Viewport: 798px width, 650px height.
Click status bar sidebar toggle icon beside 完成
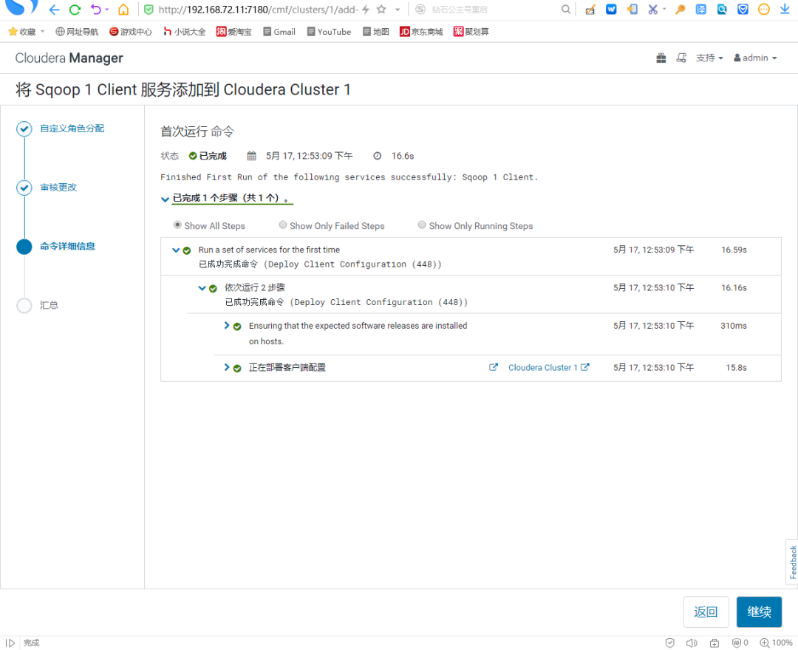(10, 643)
